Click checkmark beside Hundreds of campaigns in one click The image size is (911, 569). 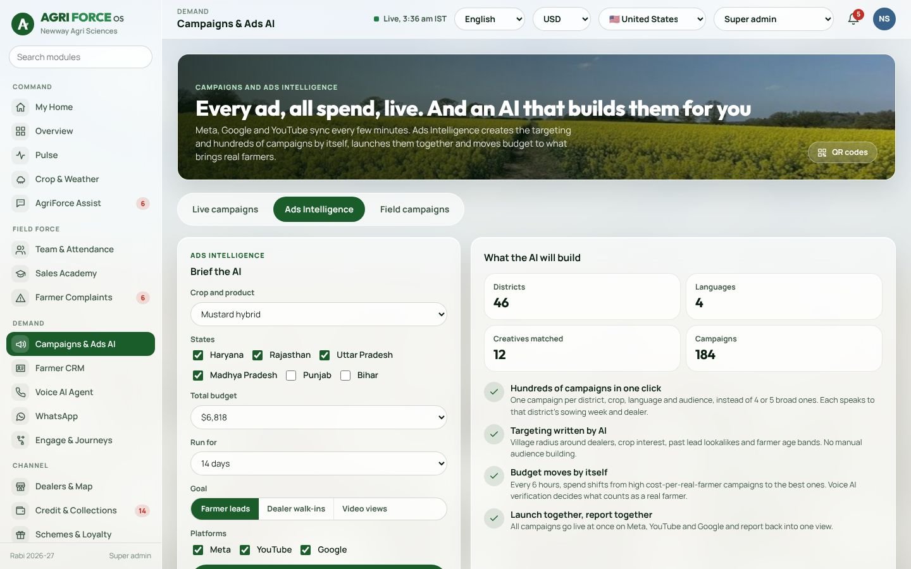coord(493,392)
